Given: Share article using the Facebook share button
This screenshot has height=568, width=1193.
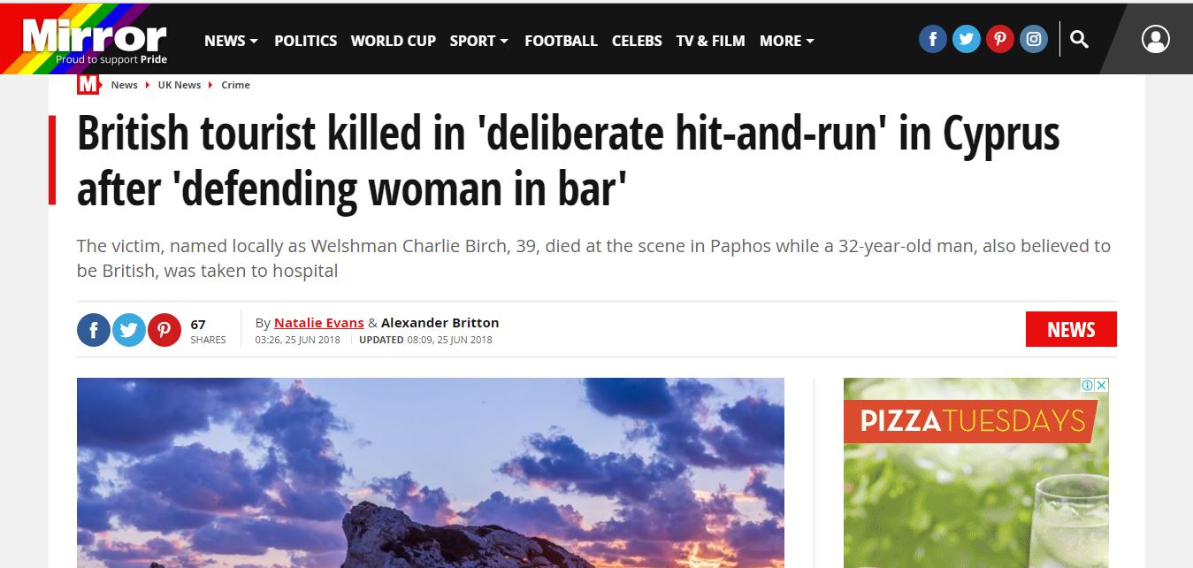Looking at the screenshot, I should click(94, 330).
